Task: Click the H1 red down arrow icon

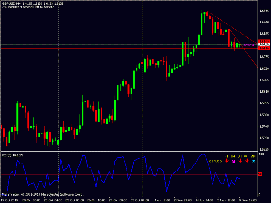Action: click(x=227, y=161)
